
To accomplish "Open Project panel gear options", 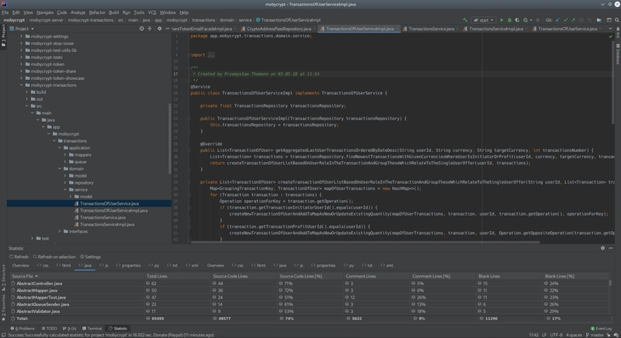I will pyautogui.click(x=160, y=29).
